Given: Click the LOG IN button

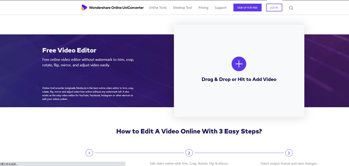Looking at the screenshot, I should pyautogui.click(x=274, y=7).
